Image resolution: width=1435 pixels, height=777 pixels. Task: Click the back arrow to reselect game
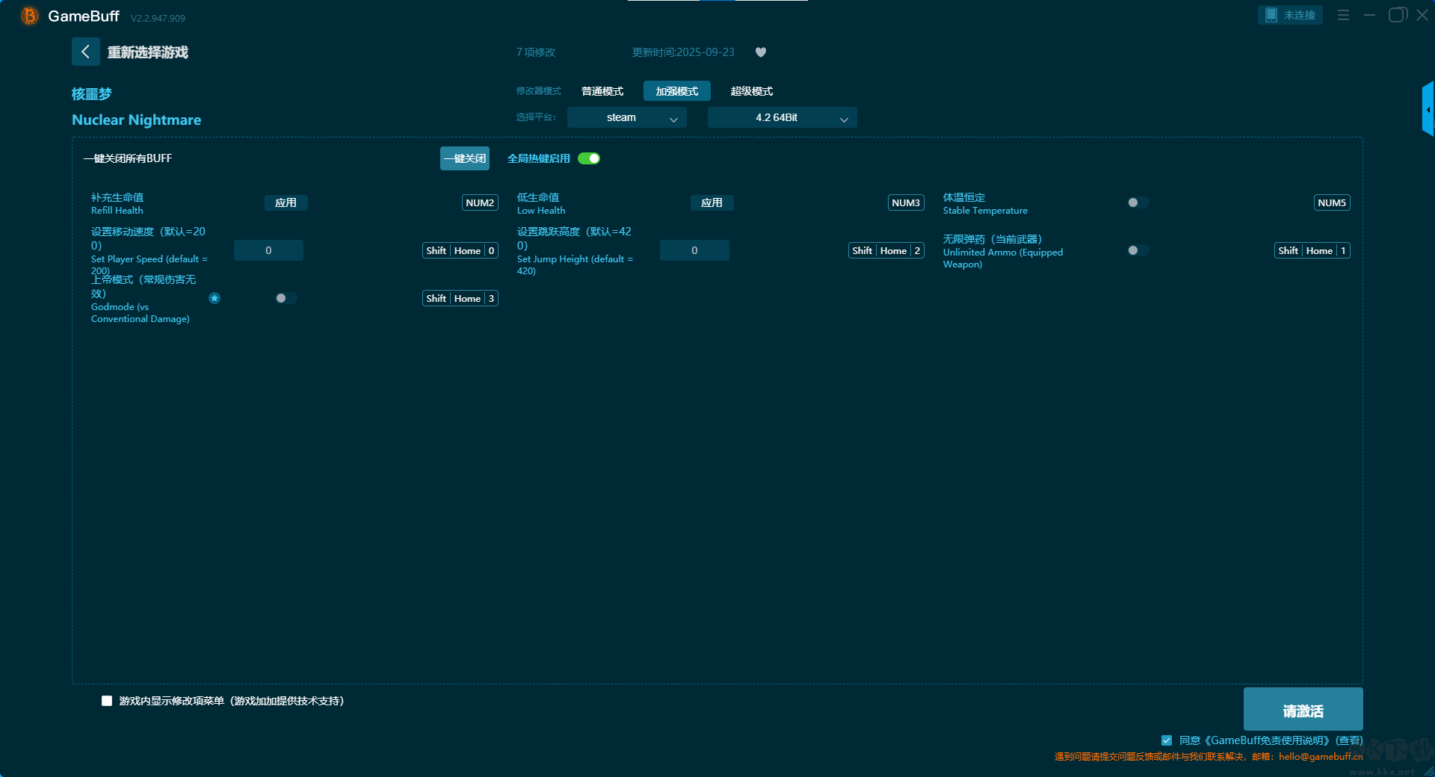point(85,52)
